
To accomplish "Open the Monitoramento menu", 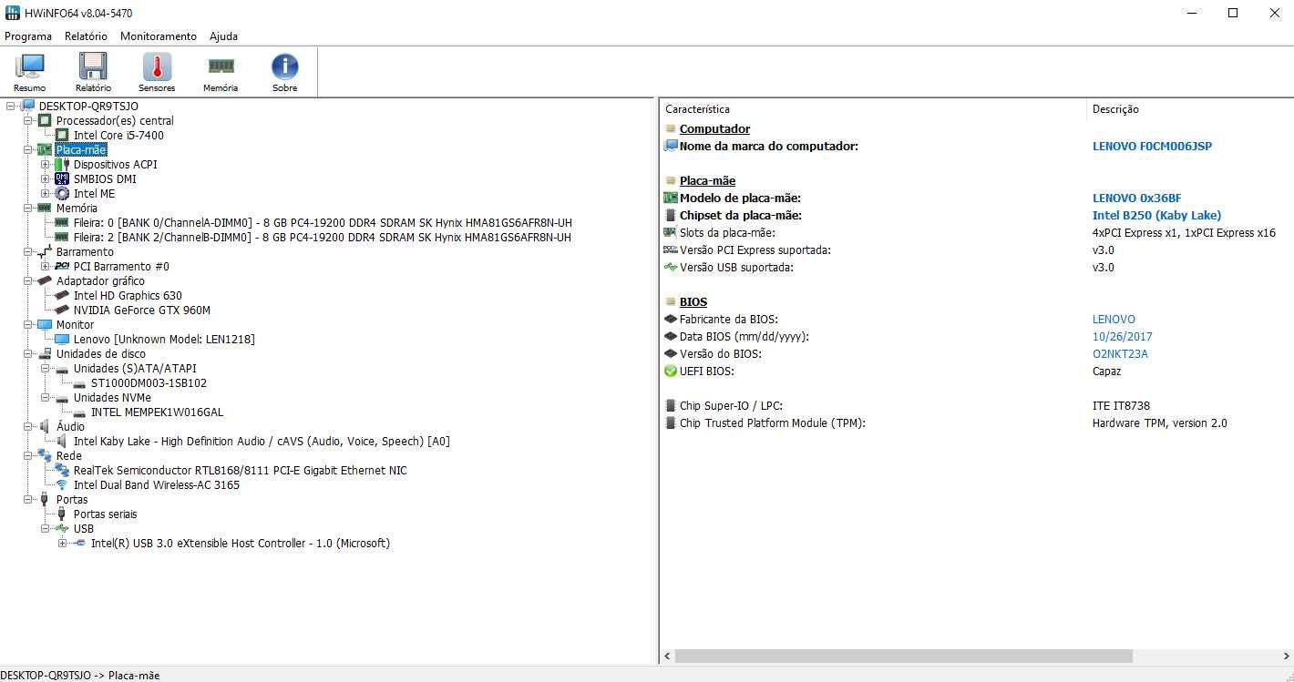I will click(159, 36).
